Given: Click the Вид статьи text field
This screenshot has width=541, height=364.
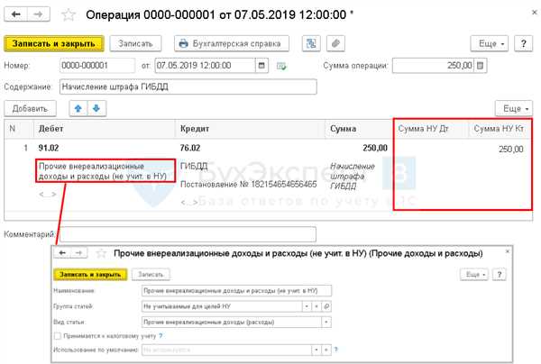Looking at the screenshot, I should point(232,322).
